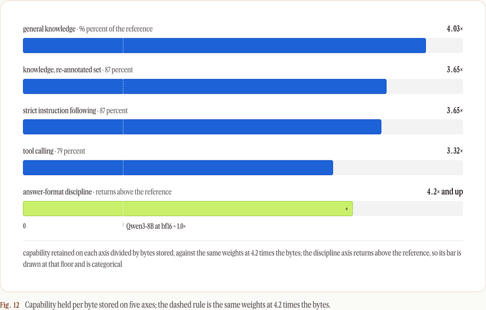
Task: Click the 3.32× tool calling value
Action: point(455,151)
